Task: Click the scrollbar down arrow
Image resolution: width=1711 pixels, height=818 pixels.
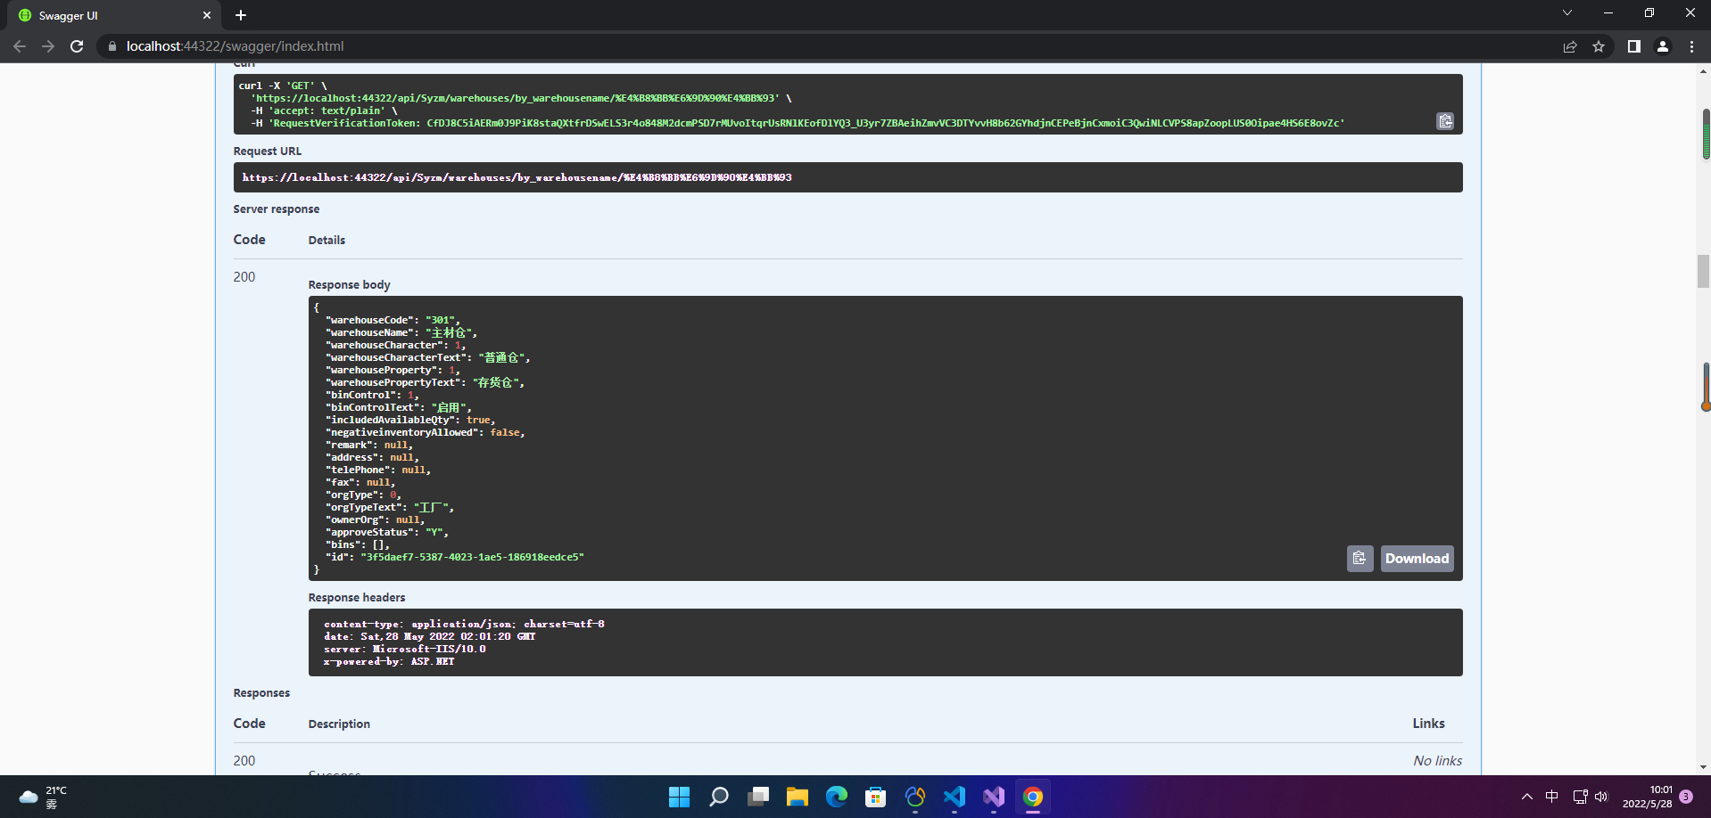Action: pyautogui.click(x=1703, y=766)
